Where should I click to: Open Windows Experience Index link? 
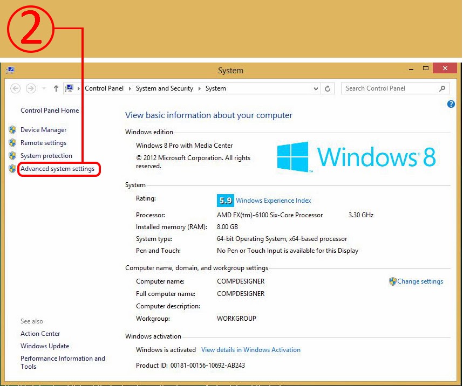274,201
